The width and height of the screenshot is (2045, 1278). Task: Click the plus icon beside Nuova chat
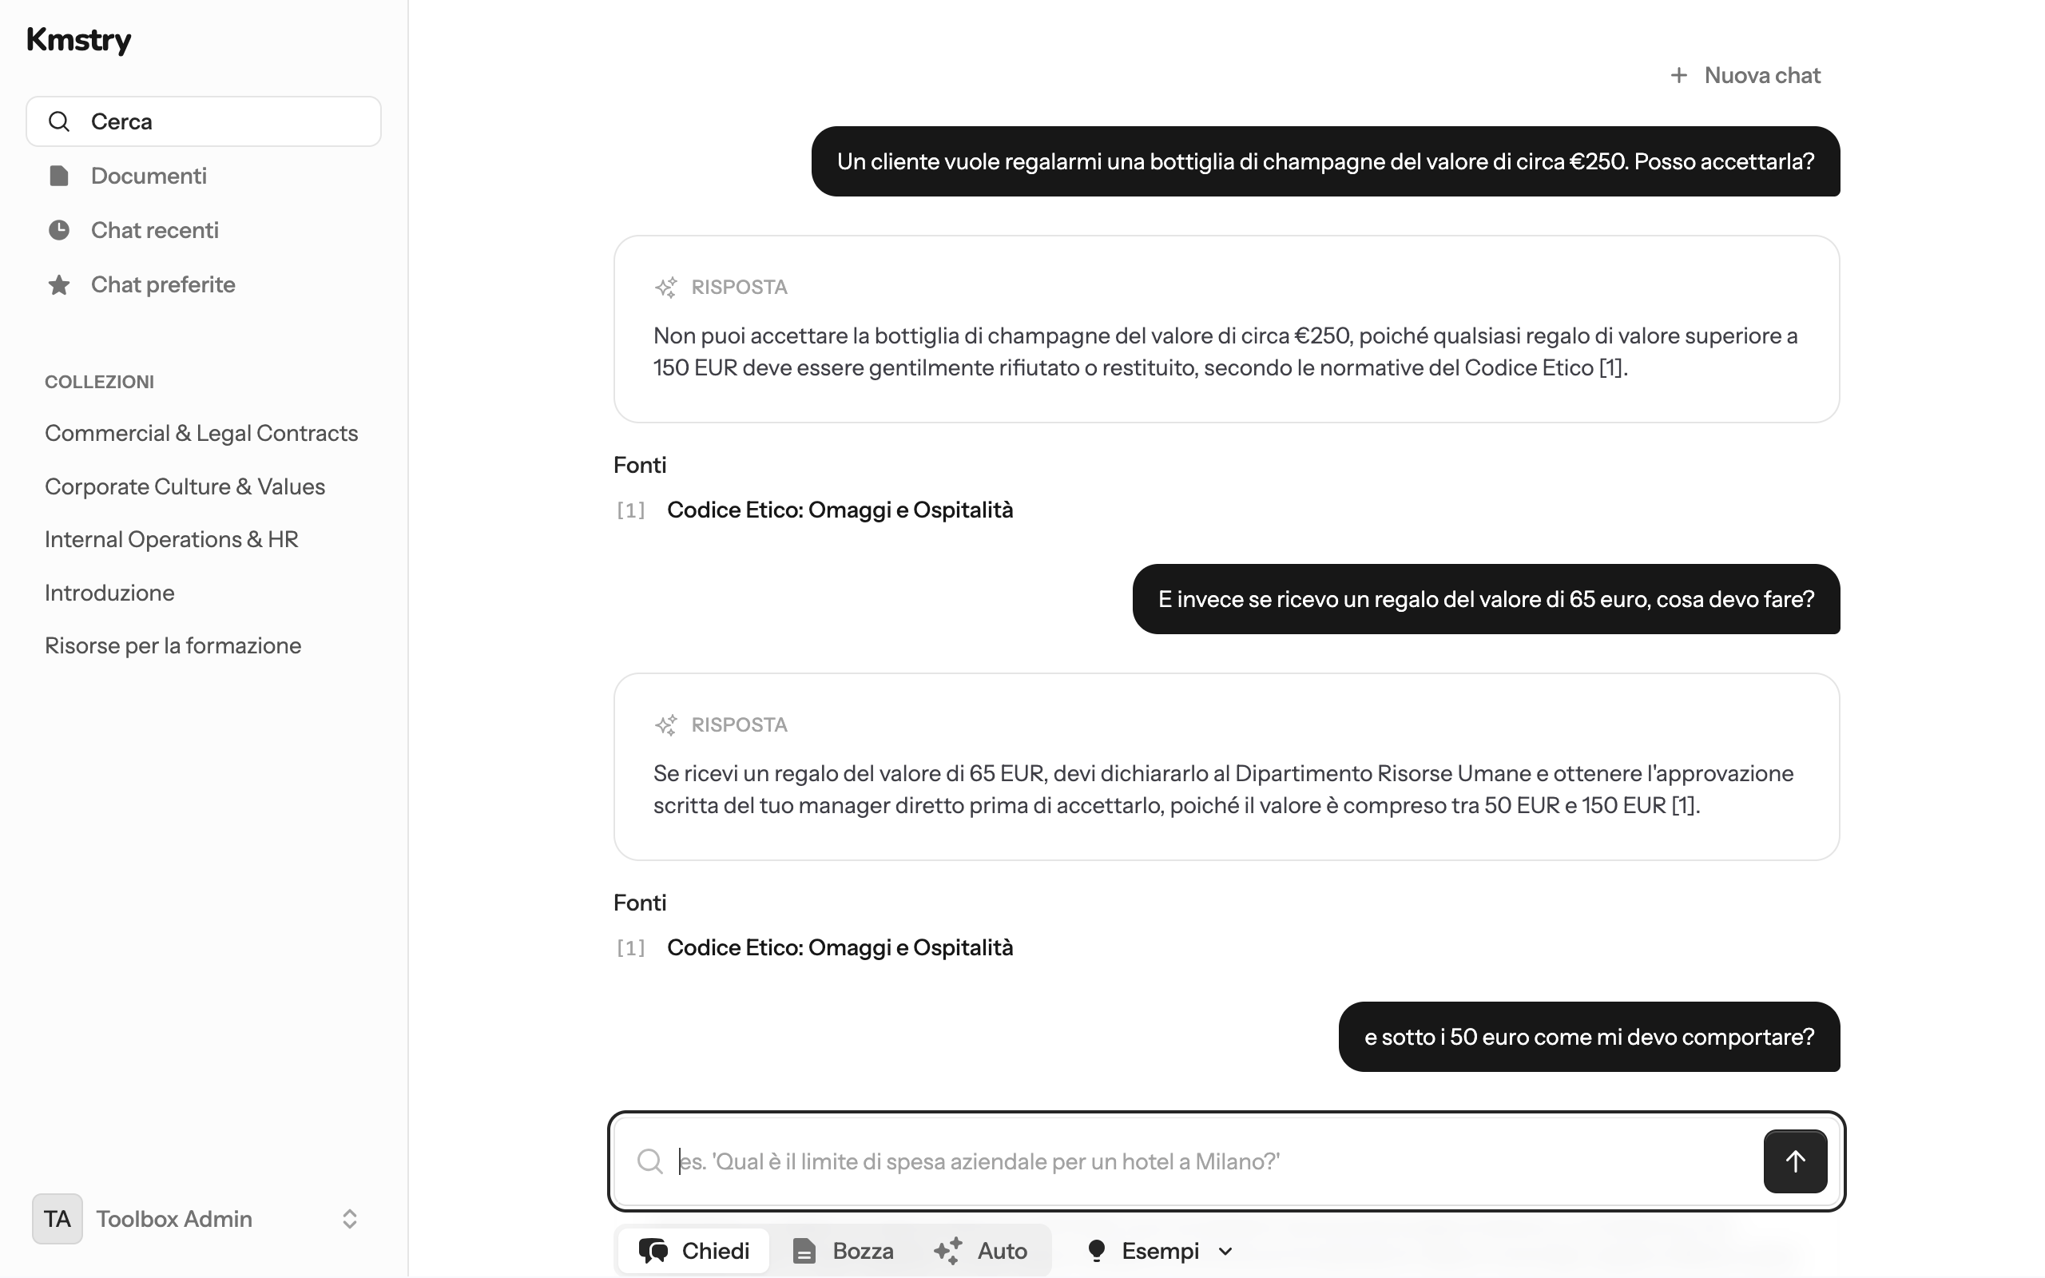pyautogui.click(x=1679, y=75)
